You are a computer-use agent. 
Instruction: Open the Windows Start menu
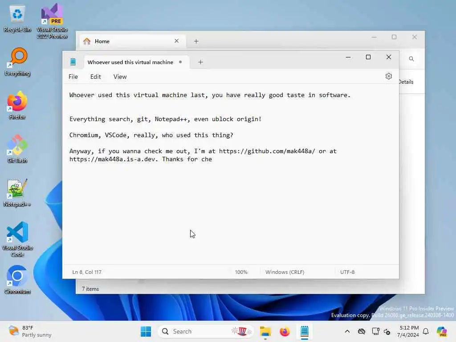coord(146,331)
